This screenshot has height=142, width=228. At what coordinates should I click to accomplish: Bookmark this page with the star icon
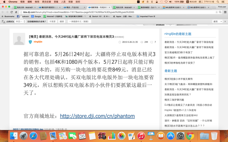click(217, 12)
